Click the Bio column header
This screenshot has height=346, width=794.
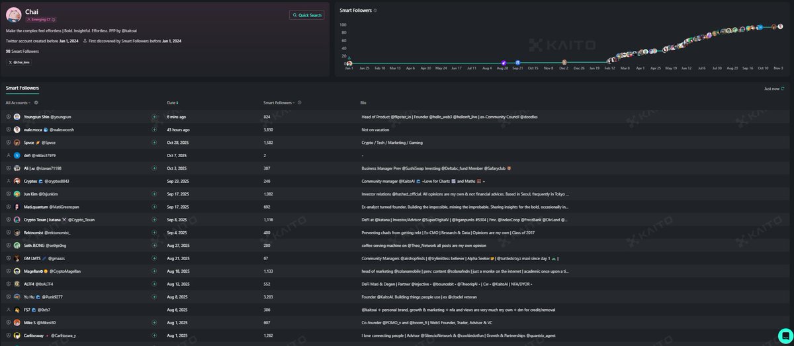pyautogui.click(x=365, y=103)
